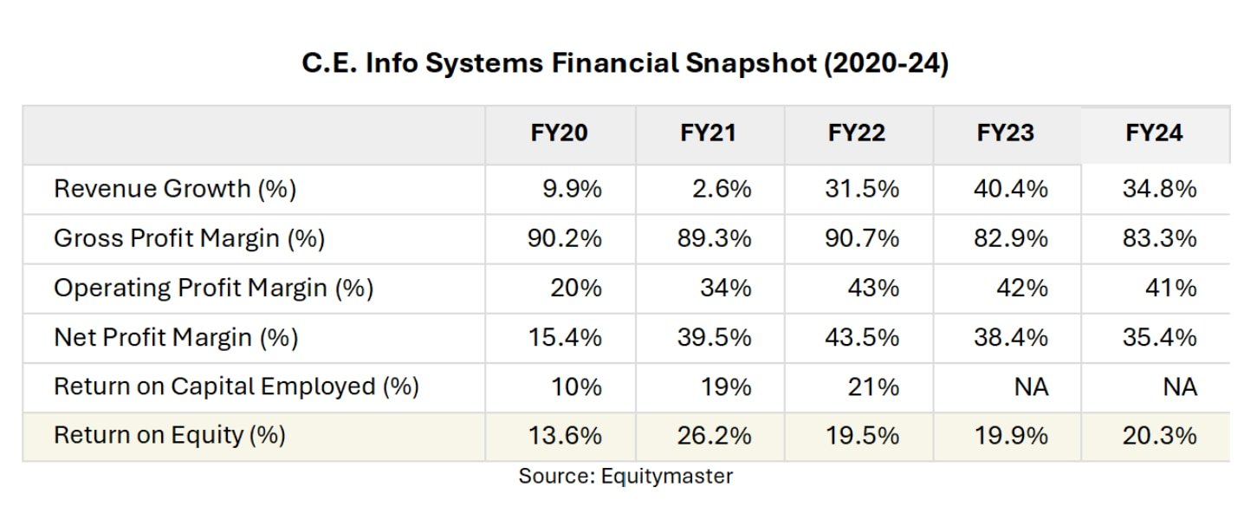Click the FY20 column header
This screenshot has width=1244, height=513.
(x=559, y=133)
